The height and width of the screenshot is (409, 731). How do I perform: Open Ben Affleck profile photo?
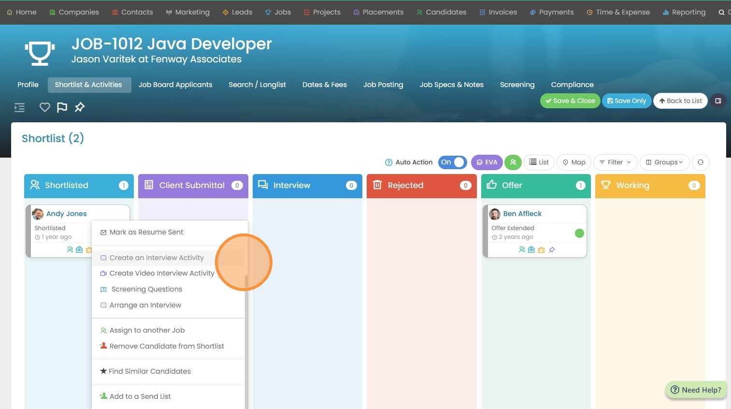(x=495, y=214)
